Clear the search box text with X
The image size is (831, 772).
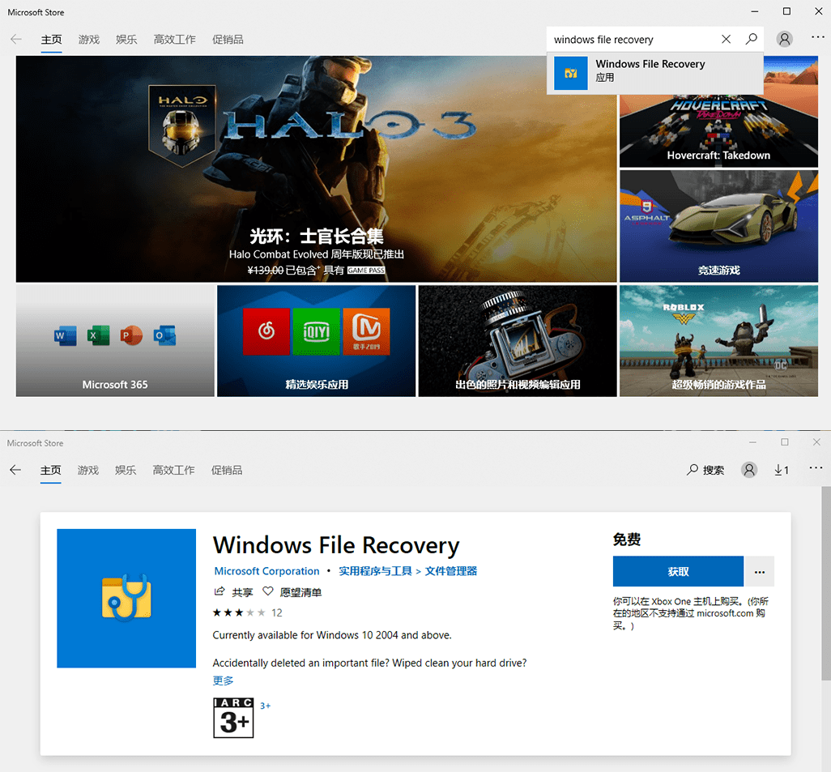click(x=726, y=39)
